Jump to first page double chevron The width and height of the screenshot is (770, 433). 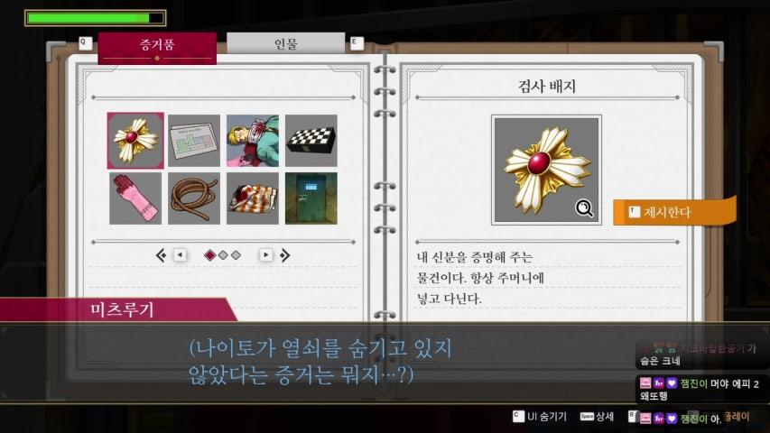161,255
